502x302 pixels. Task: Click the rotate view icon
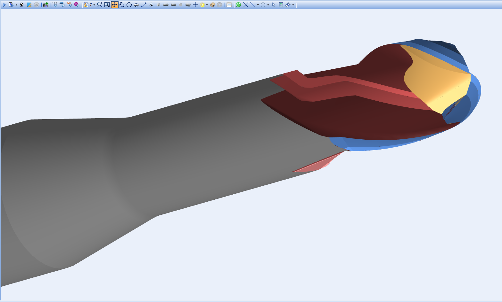click(122, 5)
